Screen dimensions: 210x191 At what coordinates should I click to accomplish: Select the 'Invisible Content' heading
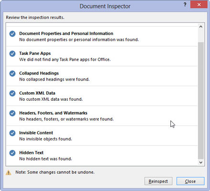tap(36, 133)
